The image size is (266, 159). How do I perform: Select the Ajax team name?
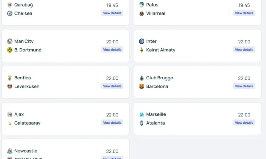click(x=19, y=114)
